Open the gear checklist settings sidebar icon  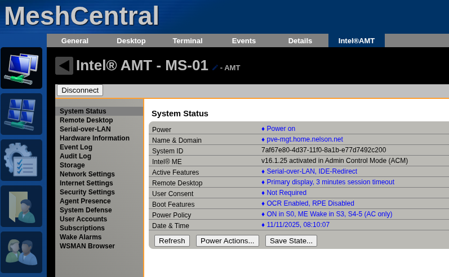pos(21,160)
